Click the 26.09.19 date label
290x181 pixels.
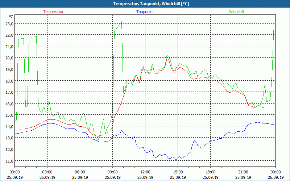tap(275, 177)
